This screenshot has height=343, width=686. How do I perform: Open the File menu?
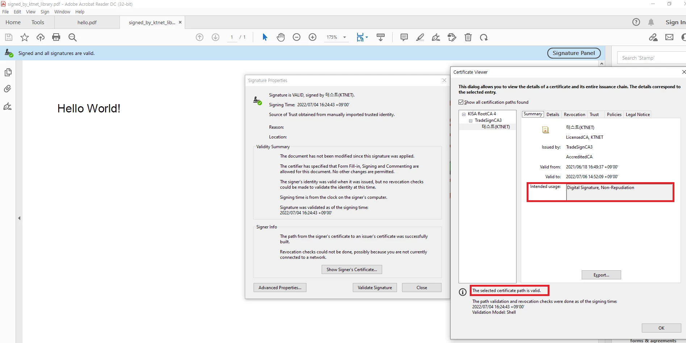[x=5, y=12]
